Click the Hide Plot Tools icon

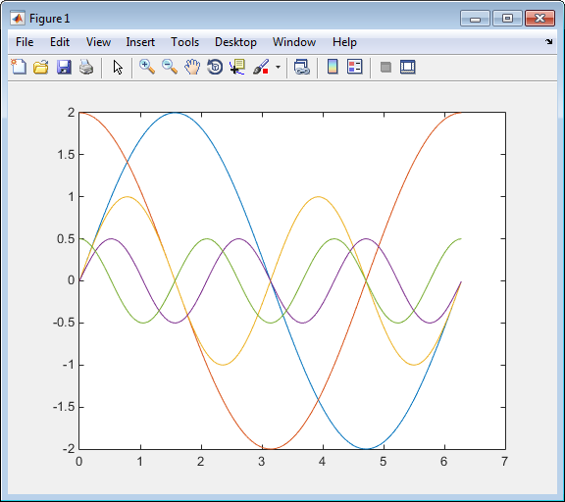(x=385, y=67)
